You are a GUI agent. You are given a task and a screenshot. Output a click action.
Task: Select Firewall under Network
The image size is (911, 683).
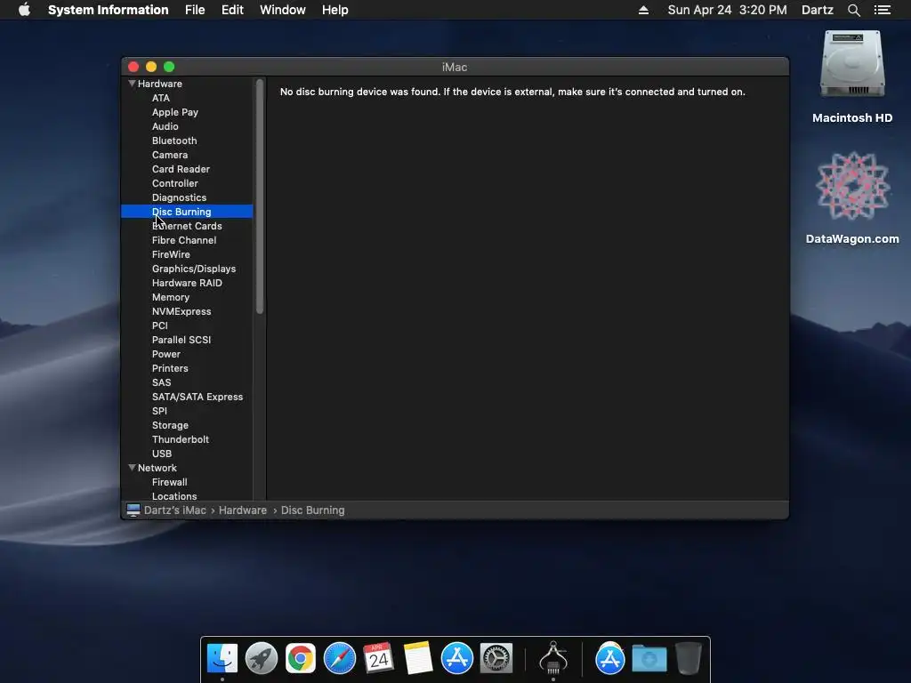[x=169, y=482]
